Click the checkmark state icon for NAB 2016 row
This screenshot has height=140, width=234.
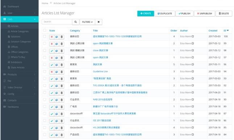click(52, 100)
